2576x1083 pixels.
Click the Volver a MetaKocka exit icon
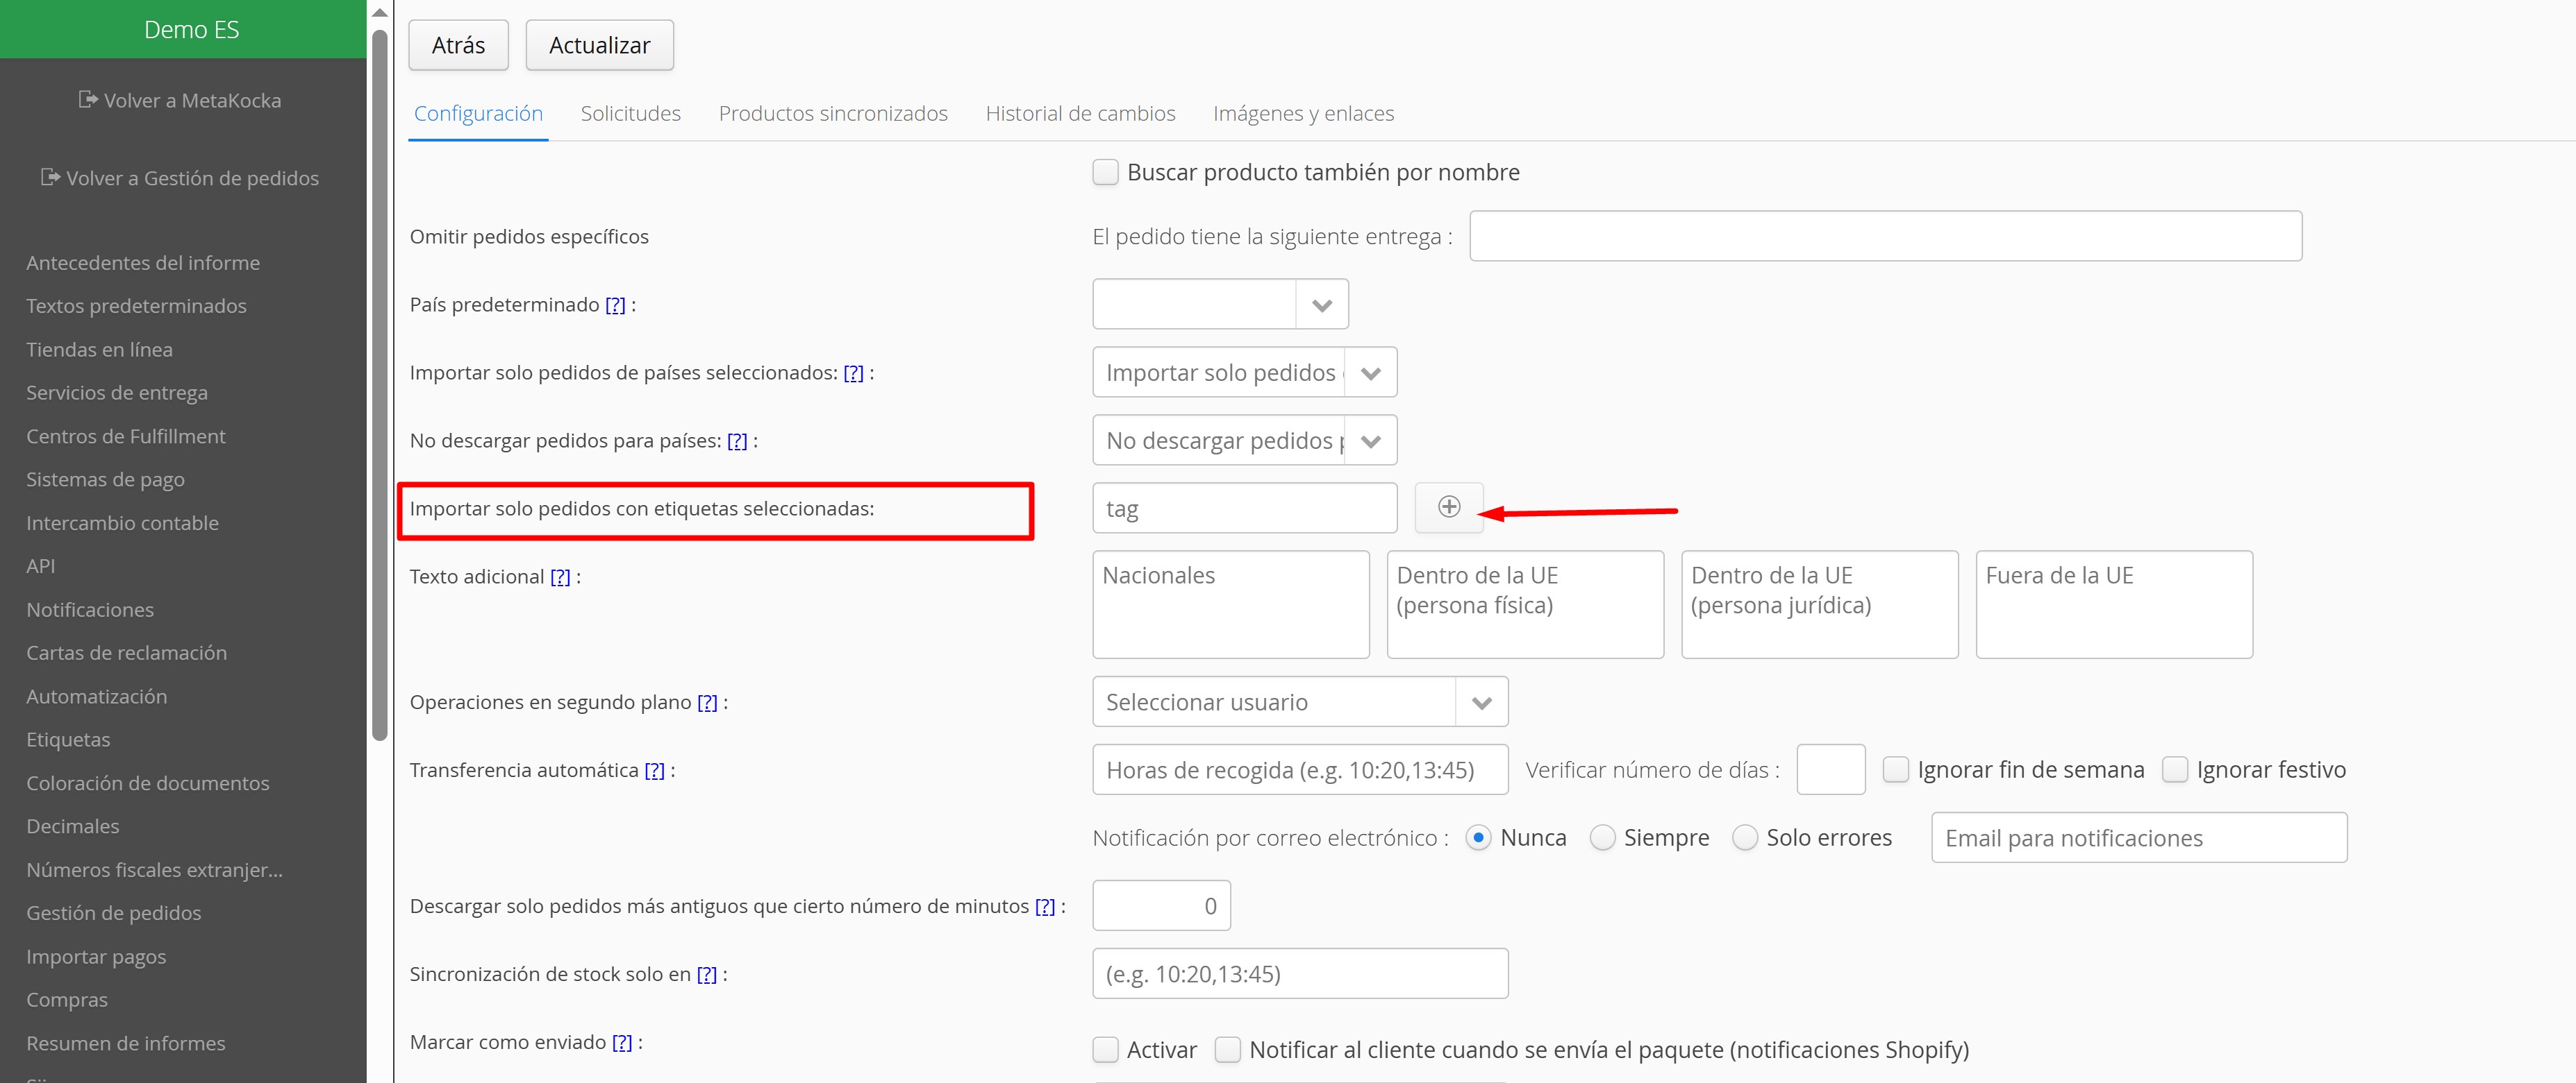click(88, 100)
